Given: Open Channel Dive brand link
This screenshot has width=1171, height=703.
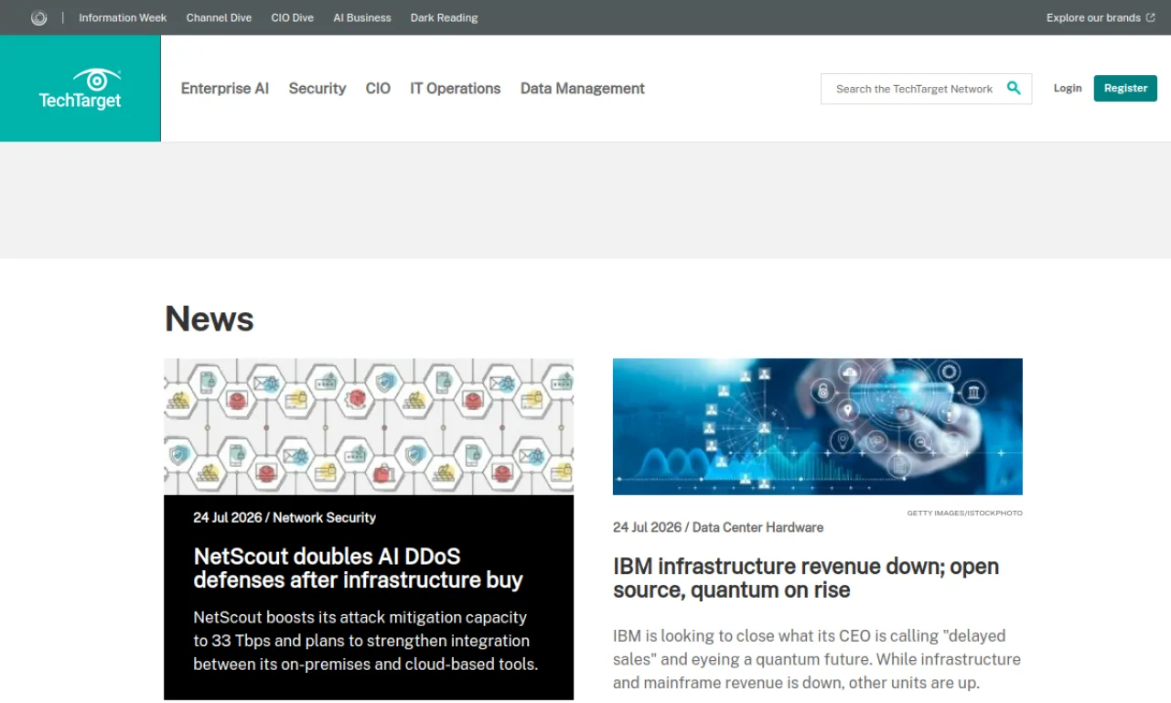Looking at the screenshot, I should [x=219, y=17].
